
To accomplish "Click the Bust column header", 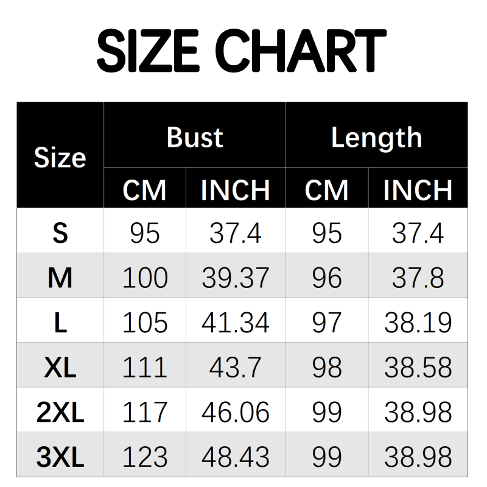I will (x=195, y=138).
